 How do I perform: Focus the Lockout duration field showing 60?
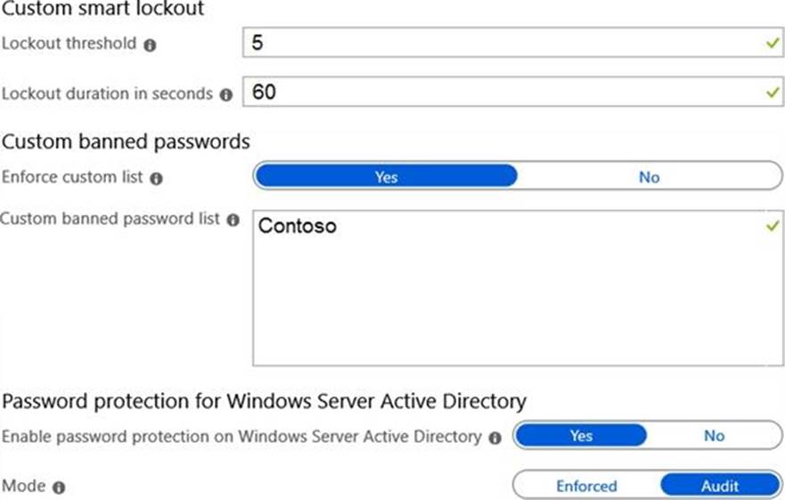pyautogui.click(x=499, y=91)
